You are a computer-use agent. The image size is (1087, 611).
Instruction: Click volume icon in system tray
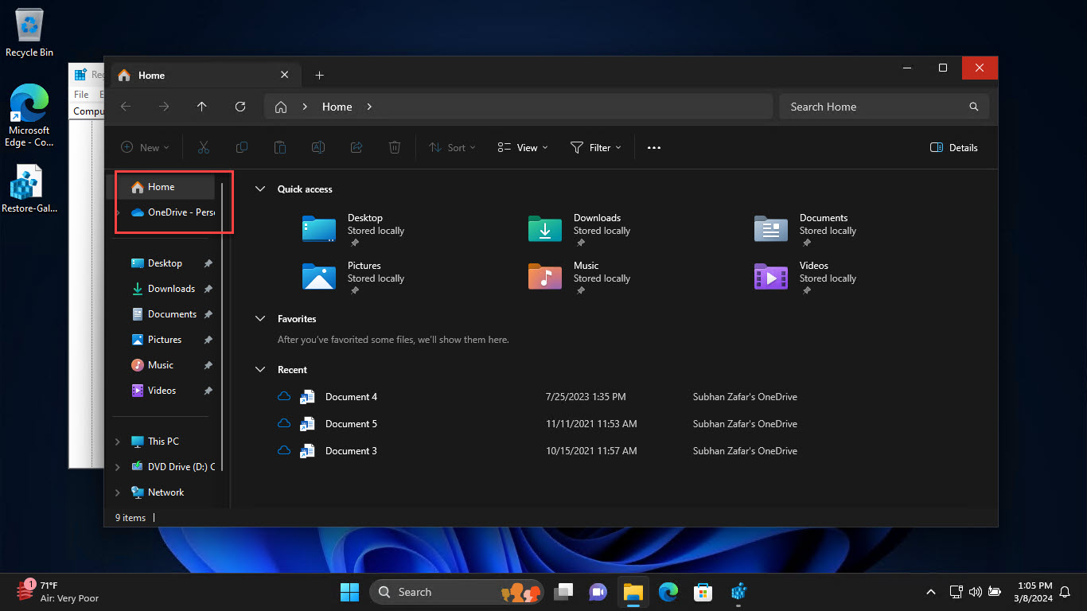pos(976,592)
